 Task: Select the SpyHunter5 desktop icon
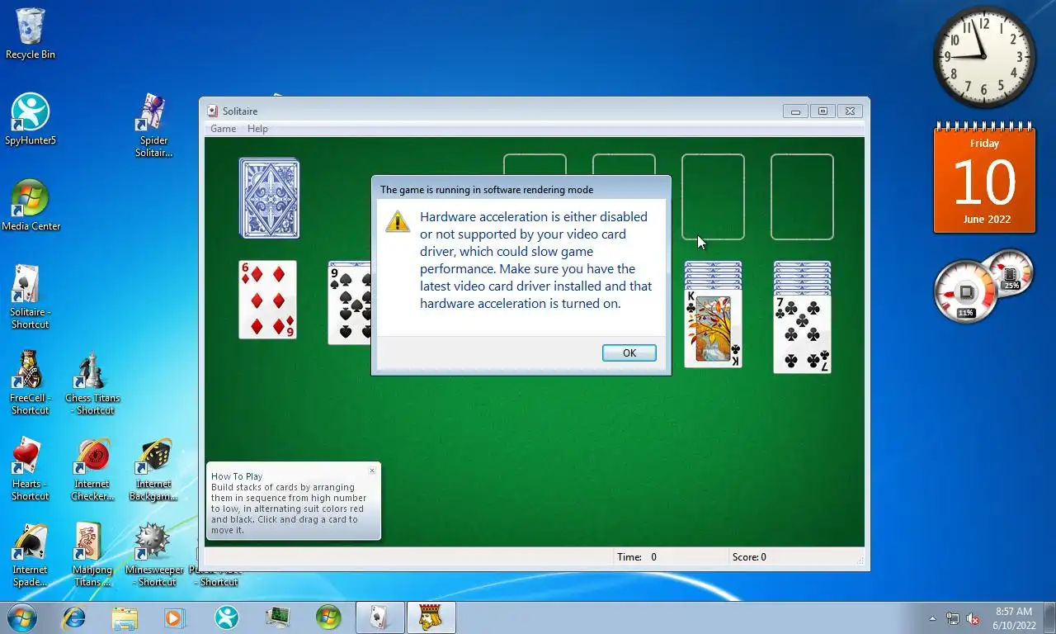[31, 120]
